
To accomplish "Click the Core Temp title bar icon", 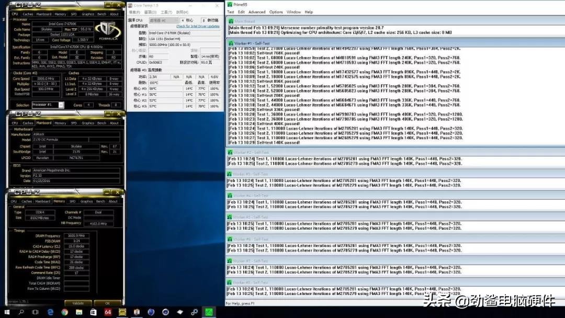I will pyautogui.click(x=130, y=5).
